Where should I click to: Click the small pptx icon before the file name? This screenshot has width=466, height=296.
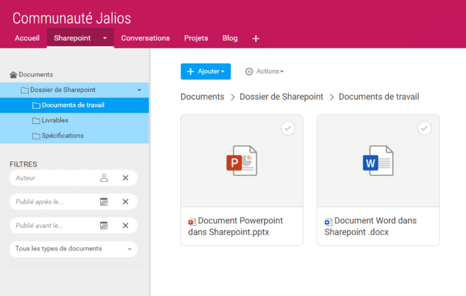tap(192, 222)
